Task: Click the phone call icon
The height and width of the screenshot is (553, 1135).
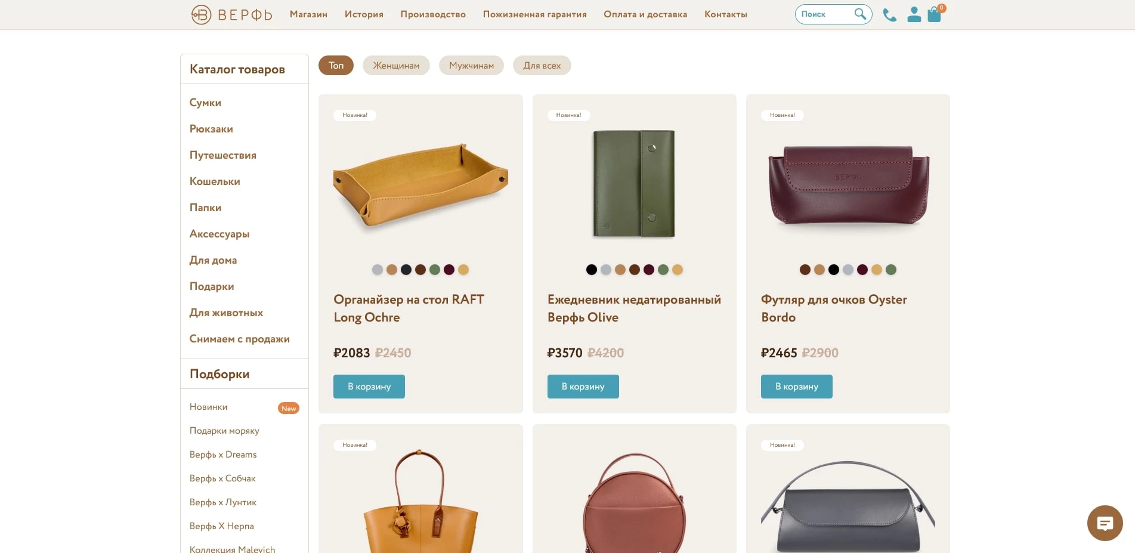Action: [x=889, y=15]
